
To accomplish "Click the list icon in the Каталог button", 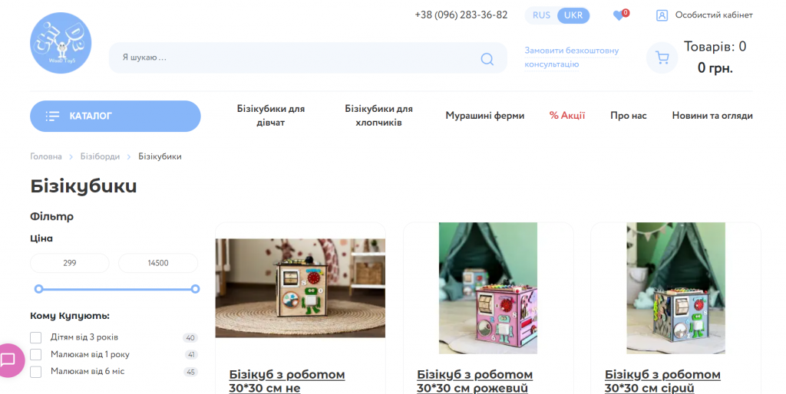I will pos(52,117).
